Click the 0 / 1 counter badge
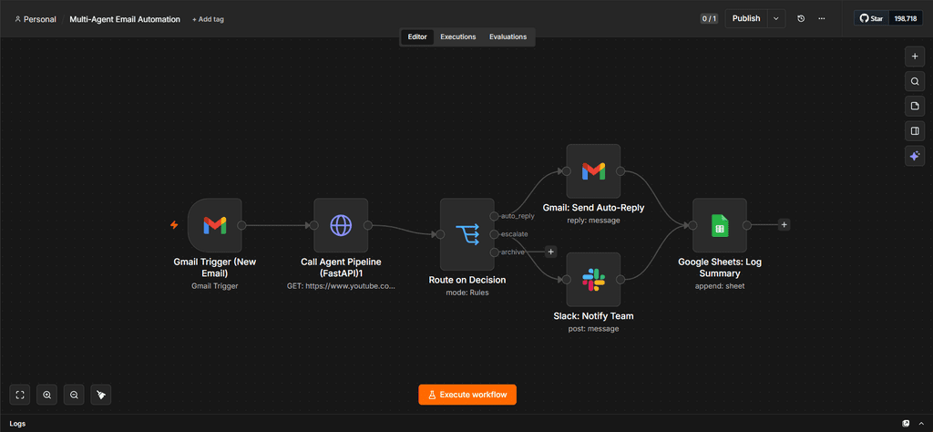933x432 pixels. [709, 18]
